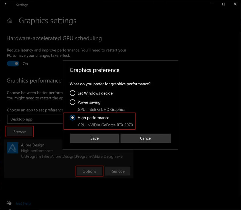Click the back arrow in Settings
The height and width of the screenshot is (210, 241).
tap(6, 4)
